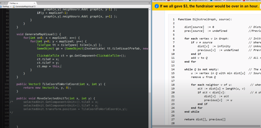Click the blue info icon in fundraiser banner
This screenshot has width=261, height=128.
(x=156, y=6)
